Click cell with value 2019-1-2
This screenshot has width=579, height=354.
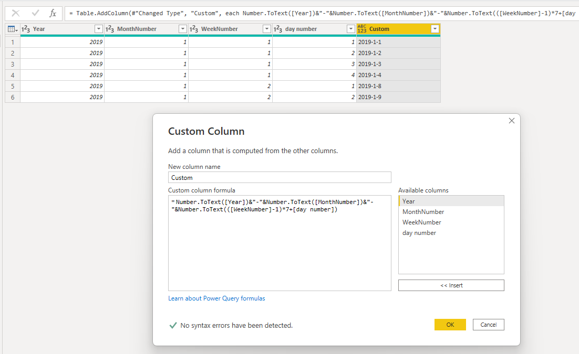click(x=398, y=53)
